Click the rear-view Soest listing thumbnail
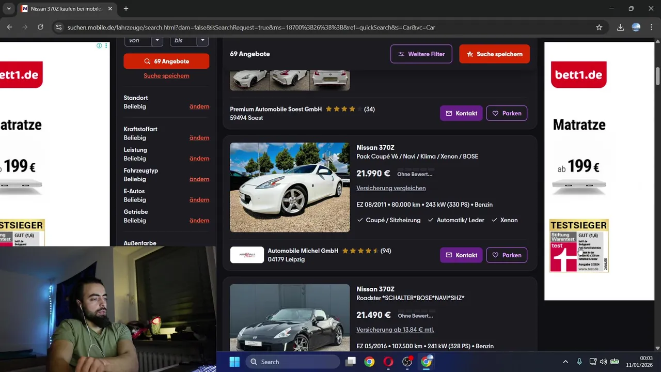661x372 pixels. tap(330, 80)
